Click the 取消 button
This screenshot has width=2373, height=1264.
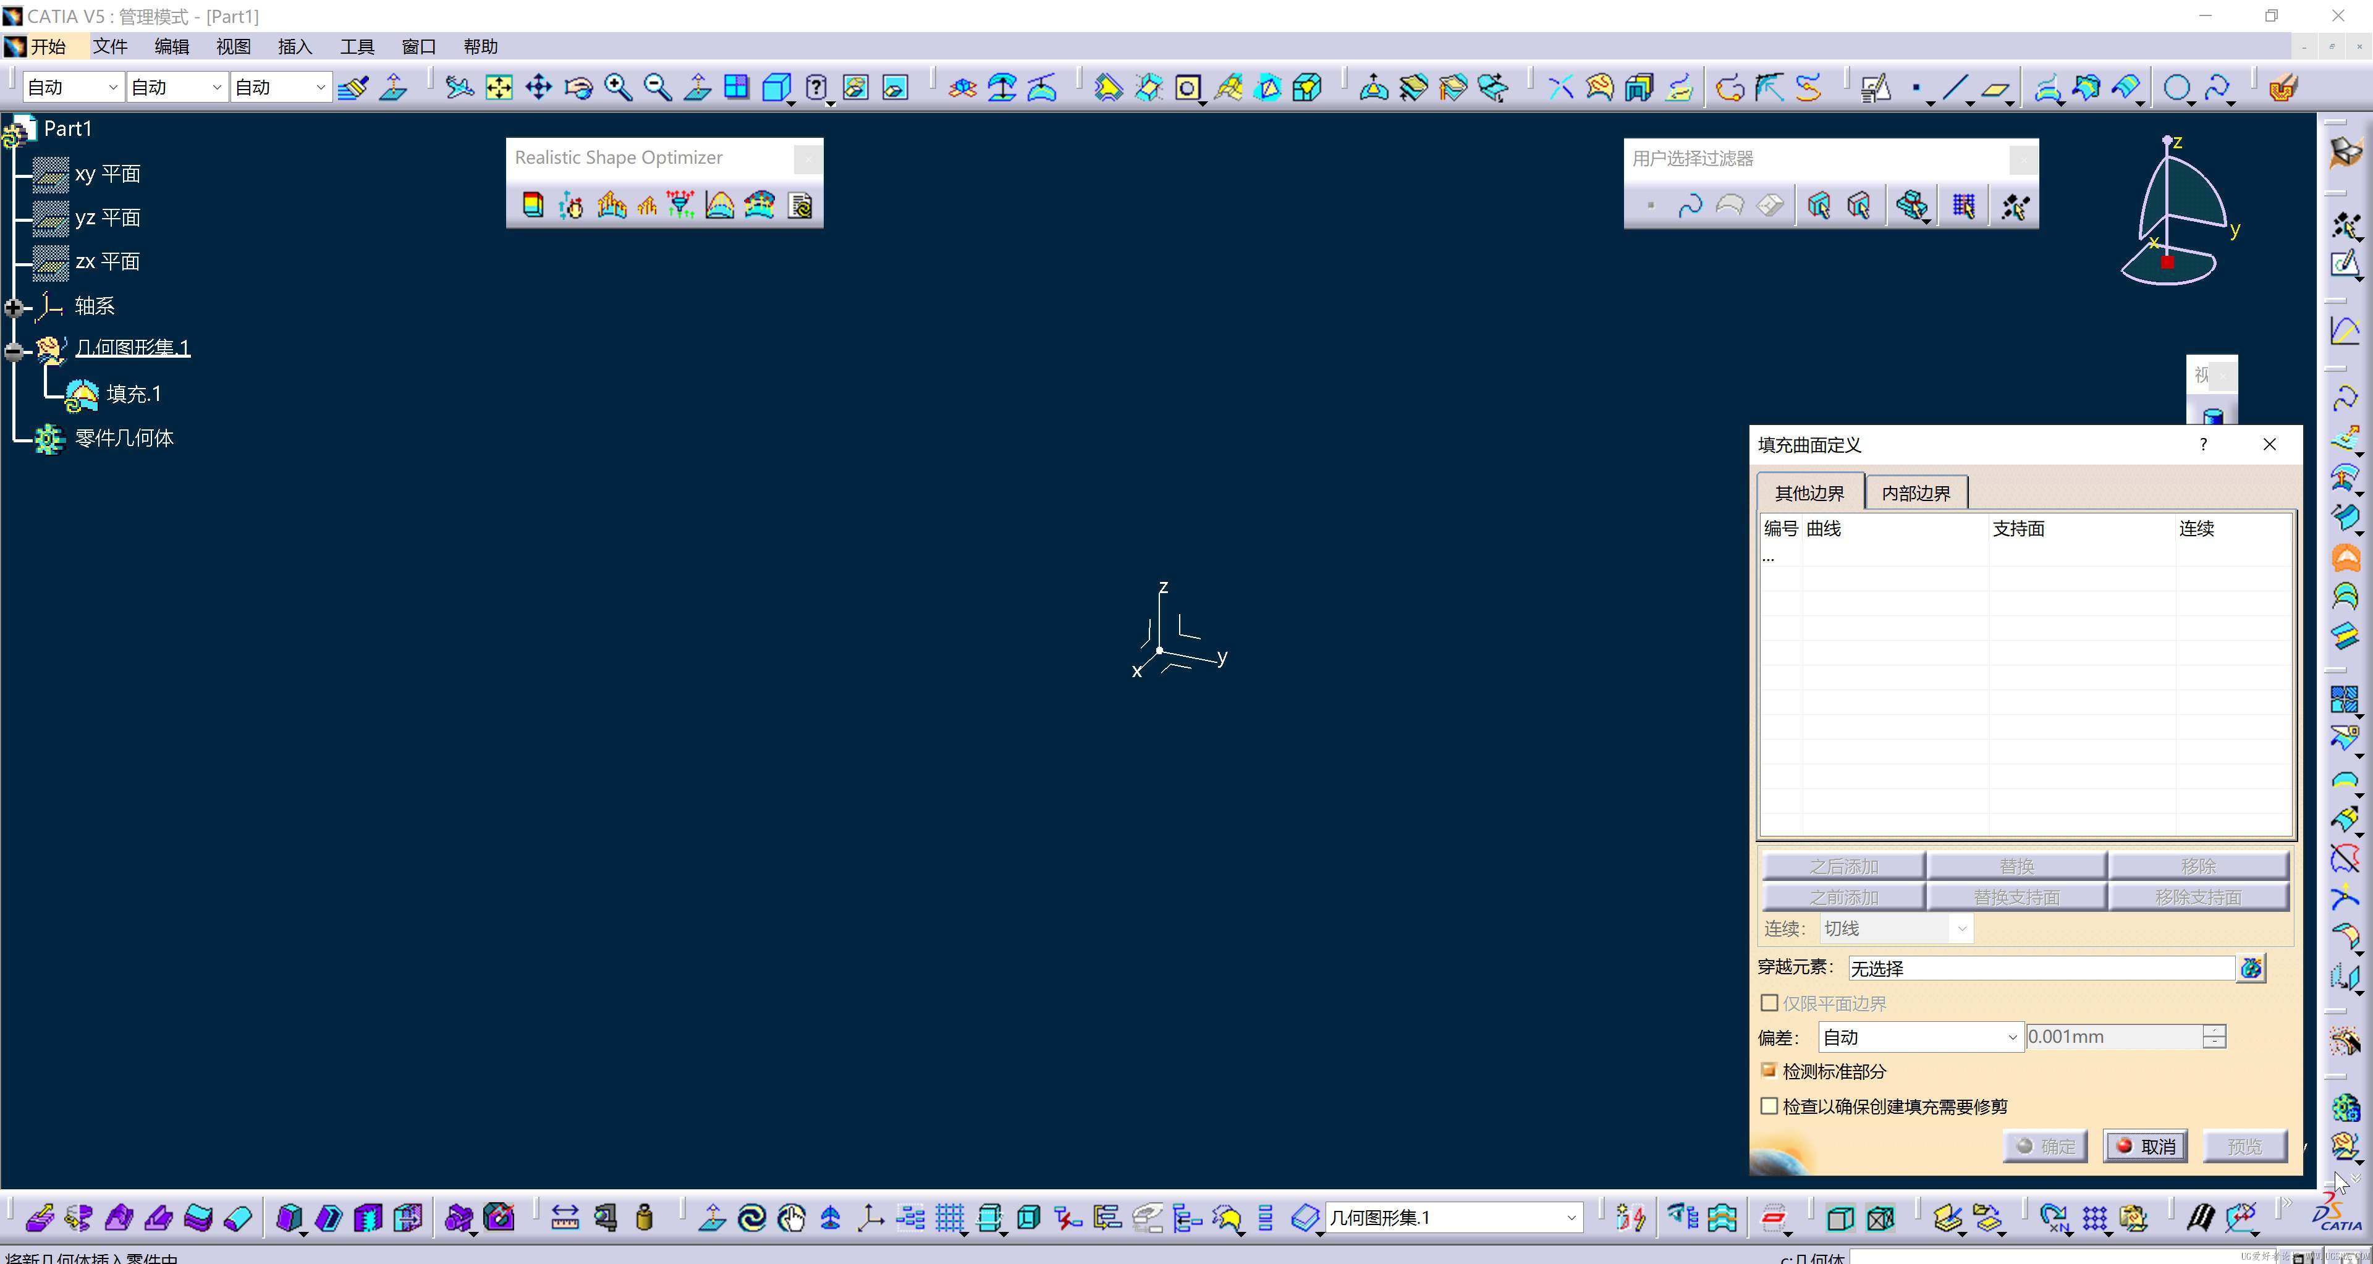2146,1146
